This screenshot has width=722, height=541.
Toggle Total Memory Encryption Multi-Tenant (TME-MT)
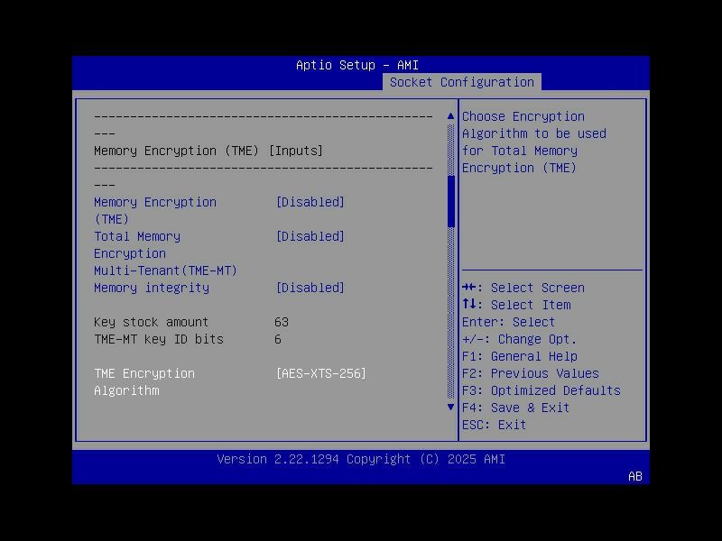310,236
